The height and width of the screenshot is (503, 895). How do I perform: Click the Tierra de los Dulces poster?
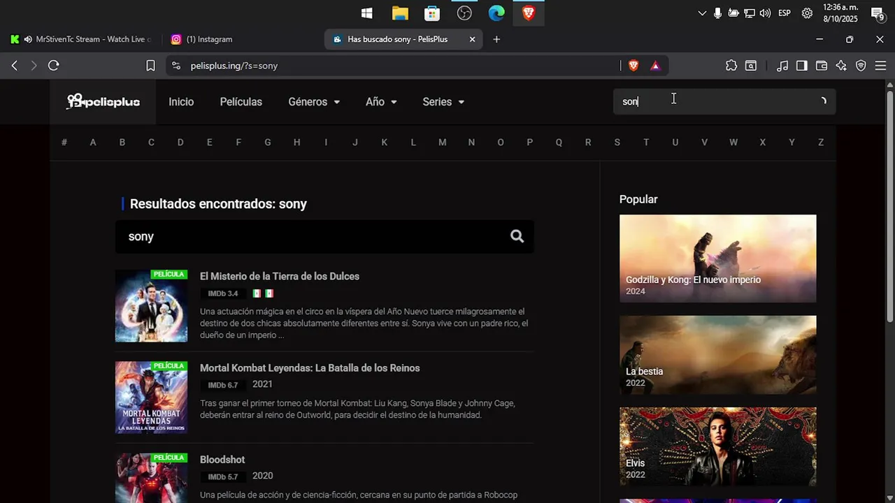[x=151, y=306]
